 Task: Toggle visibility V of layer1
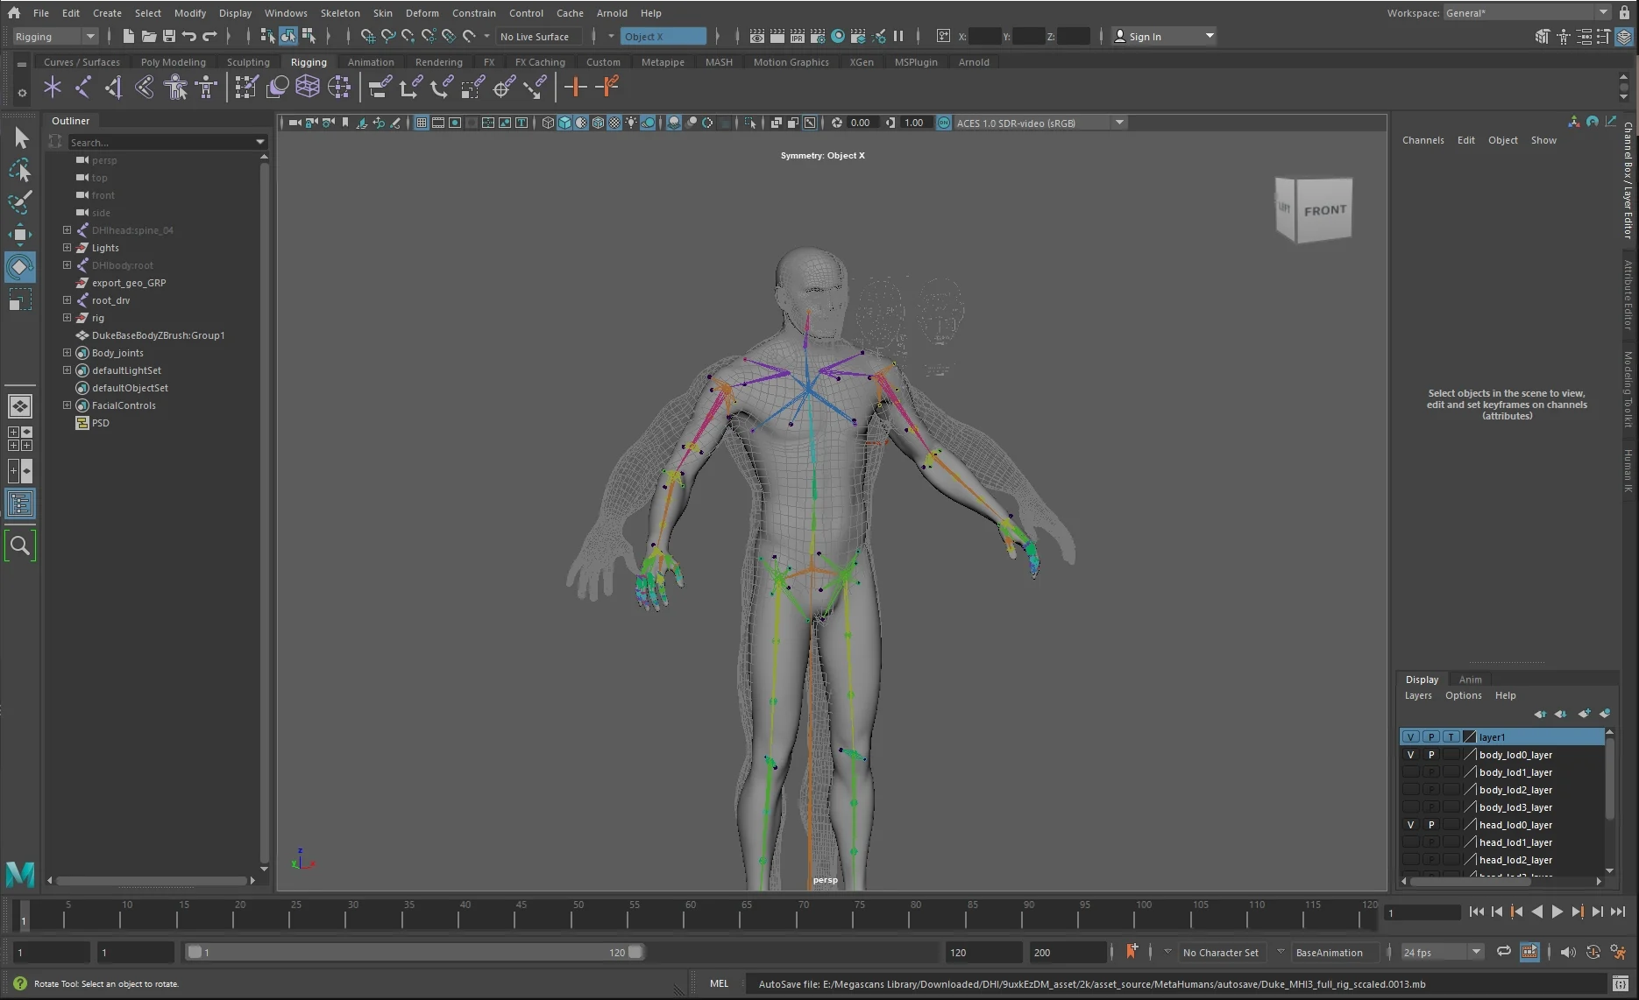tap(1410, 737)
